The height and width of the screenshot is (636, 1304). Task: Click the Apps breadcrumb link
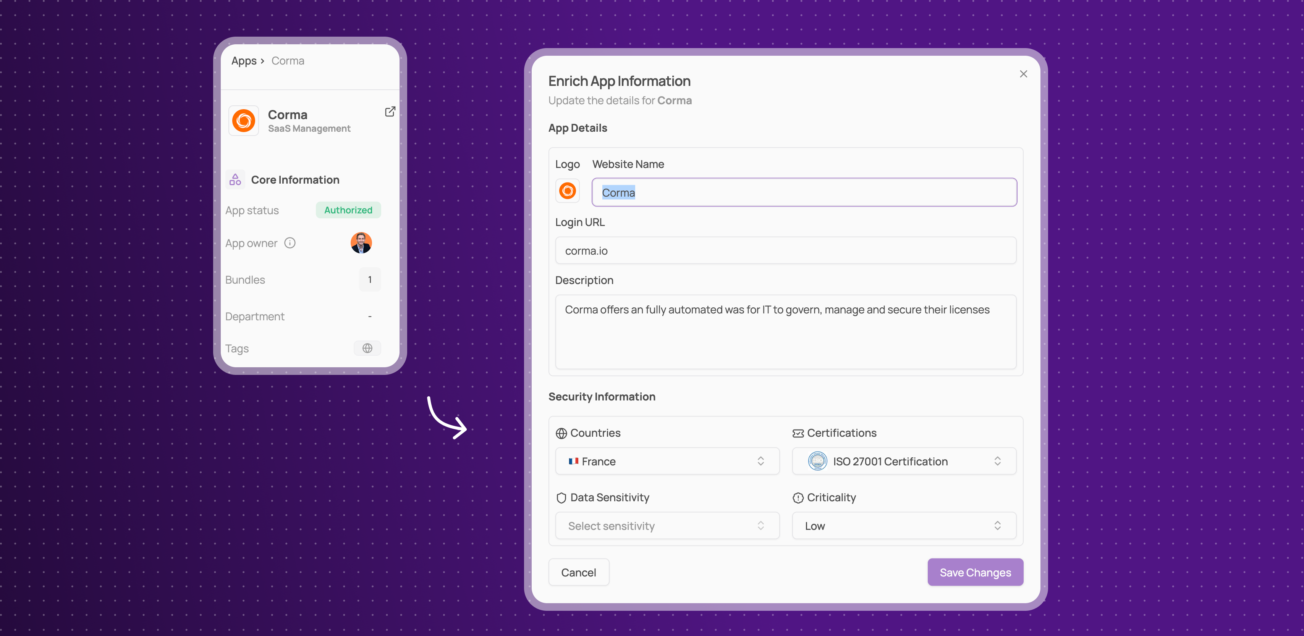pyautogui.click(x=243, y=61)
